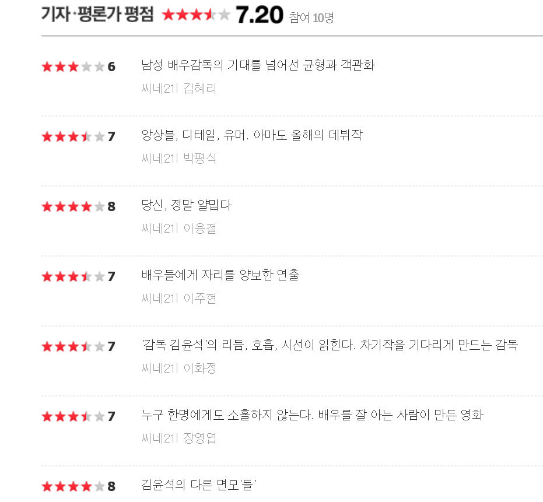Screen dimensions: 543x502
Task: Click the stars beside 이주현's review
Action: click(x=73, y=276)
